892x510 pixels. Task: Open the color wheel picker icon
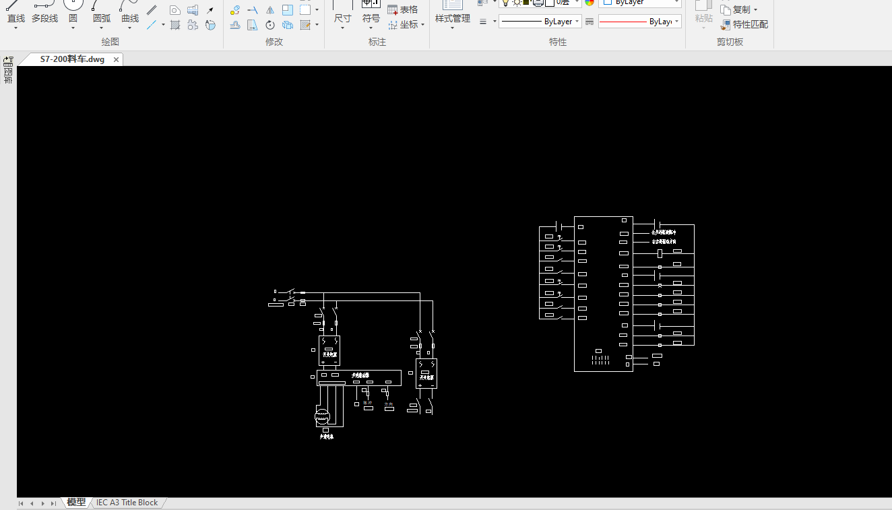pyautogui.click(x=590, y=3)
